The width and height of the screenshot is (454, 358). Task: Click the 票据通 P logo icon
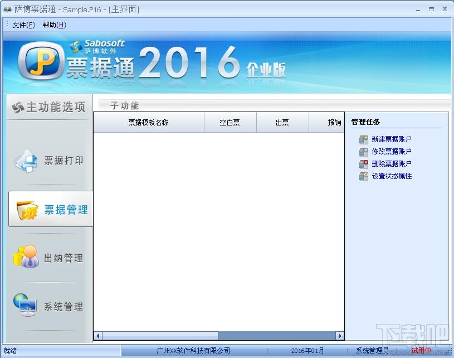point(41,61)
